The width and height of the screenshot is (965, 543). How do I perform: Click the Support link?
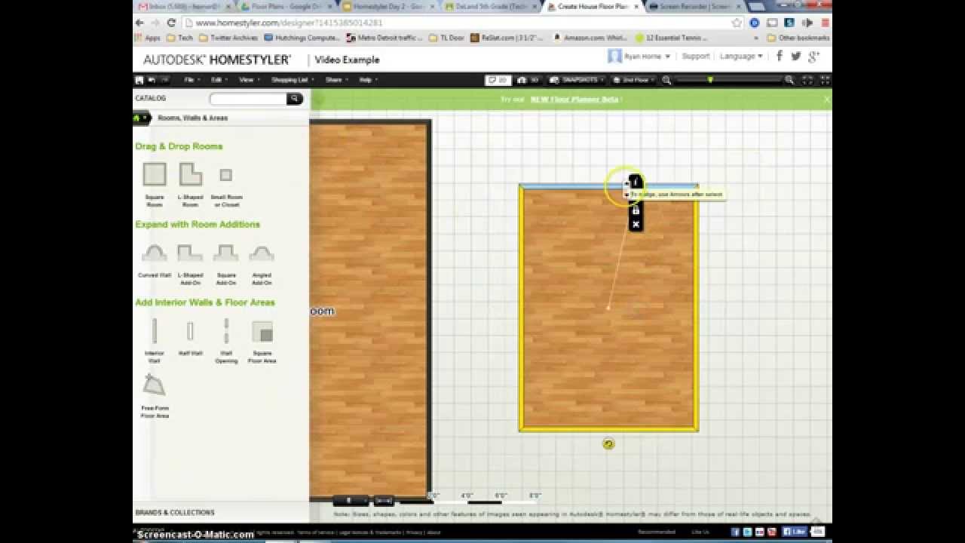(696, 57)
